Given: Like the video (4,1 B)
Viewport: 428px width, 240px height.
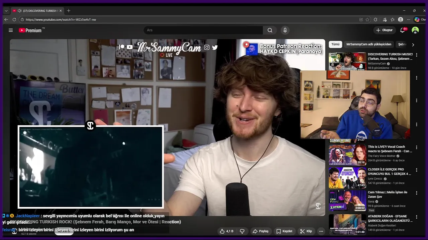Looking at the screenshot, I should (226, 231).
